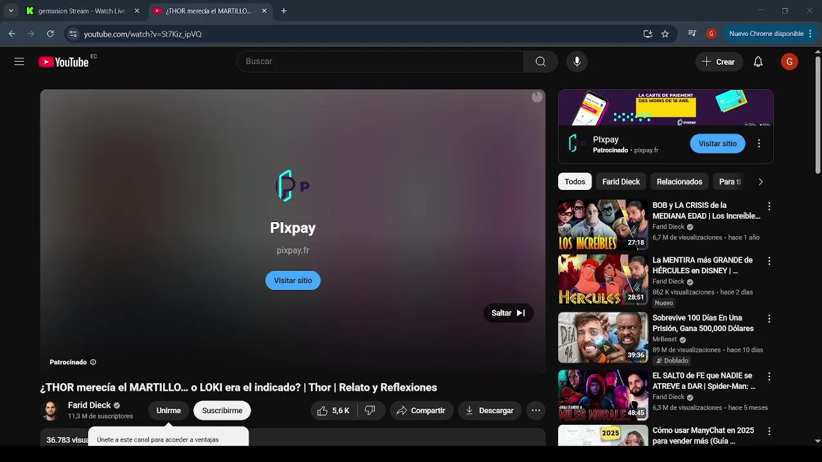Reload the page in Chrome
The width and height of the screenshot is (822, 462).
click(x=50, y=34)
